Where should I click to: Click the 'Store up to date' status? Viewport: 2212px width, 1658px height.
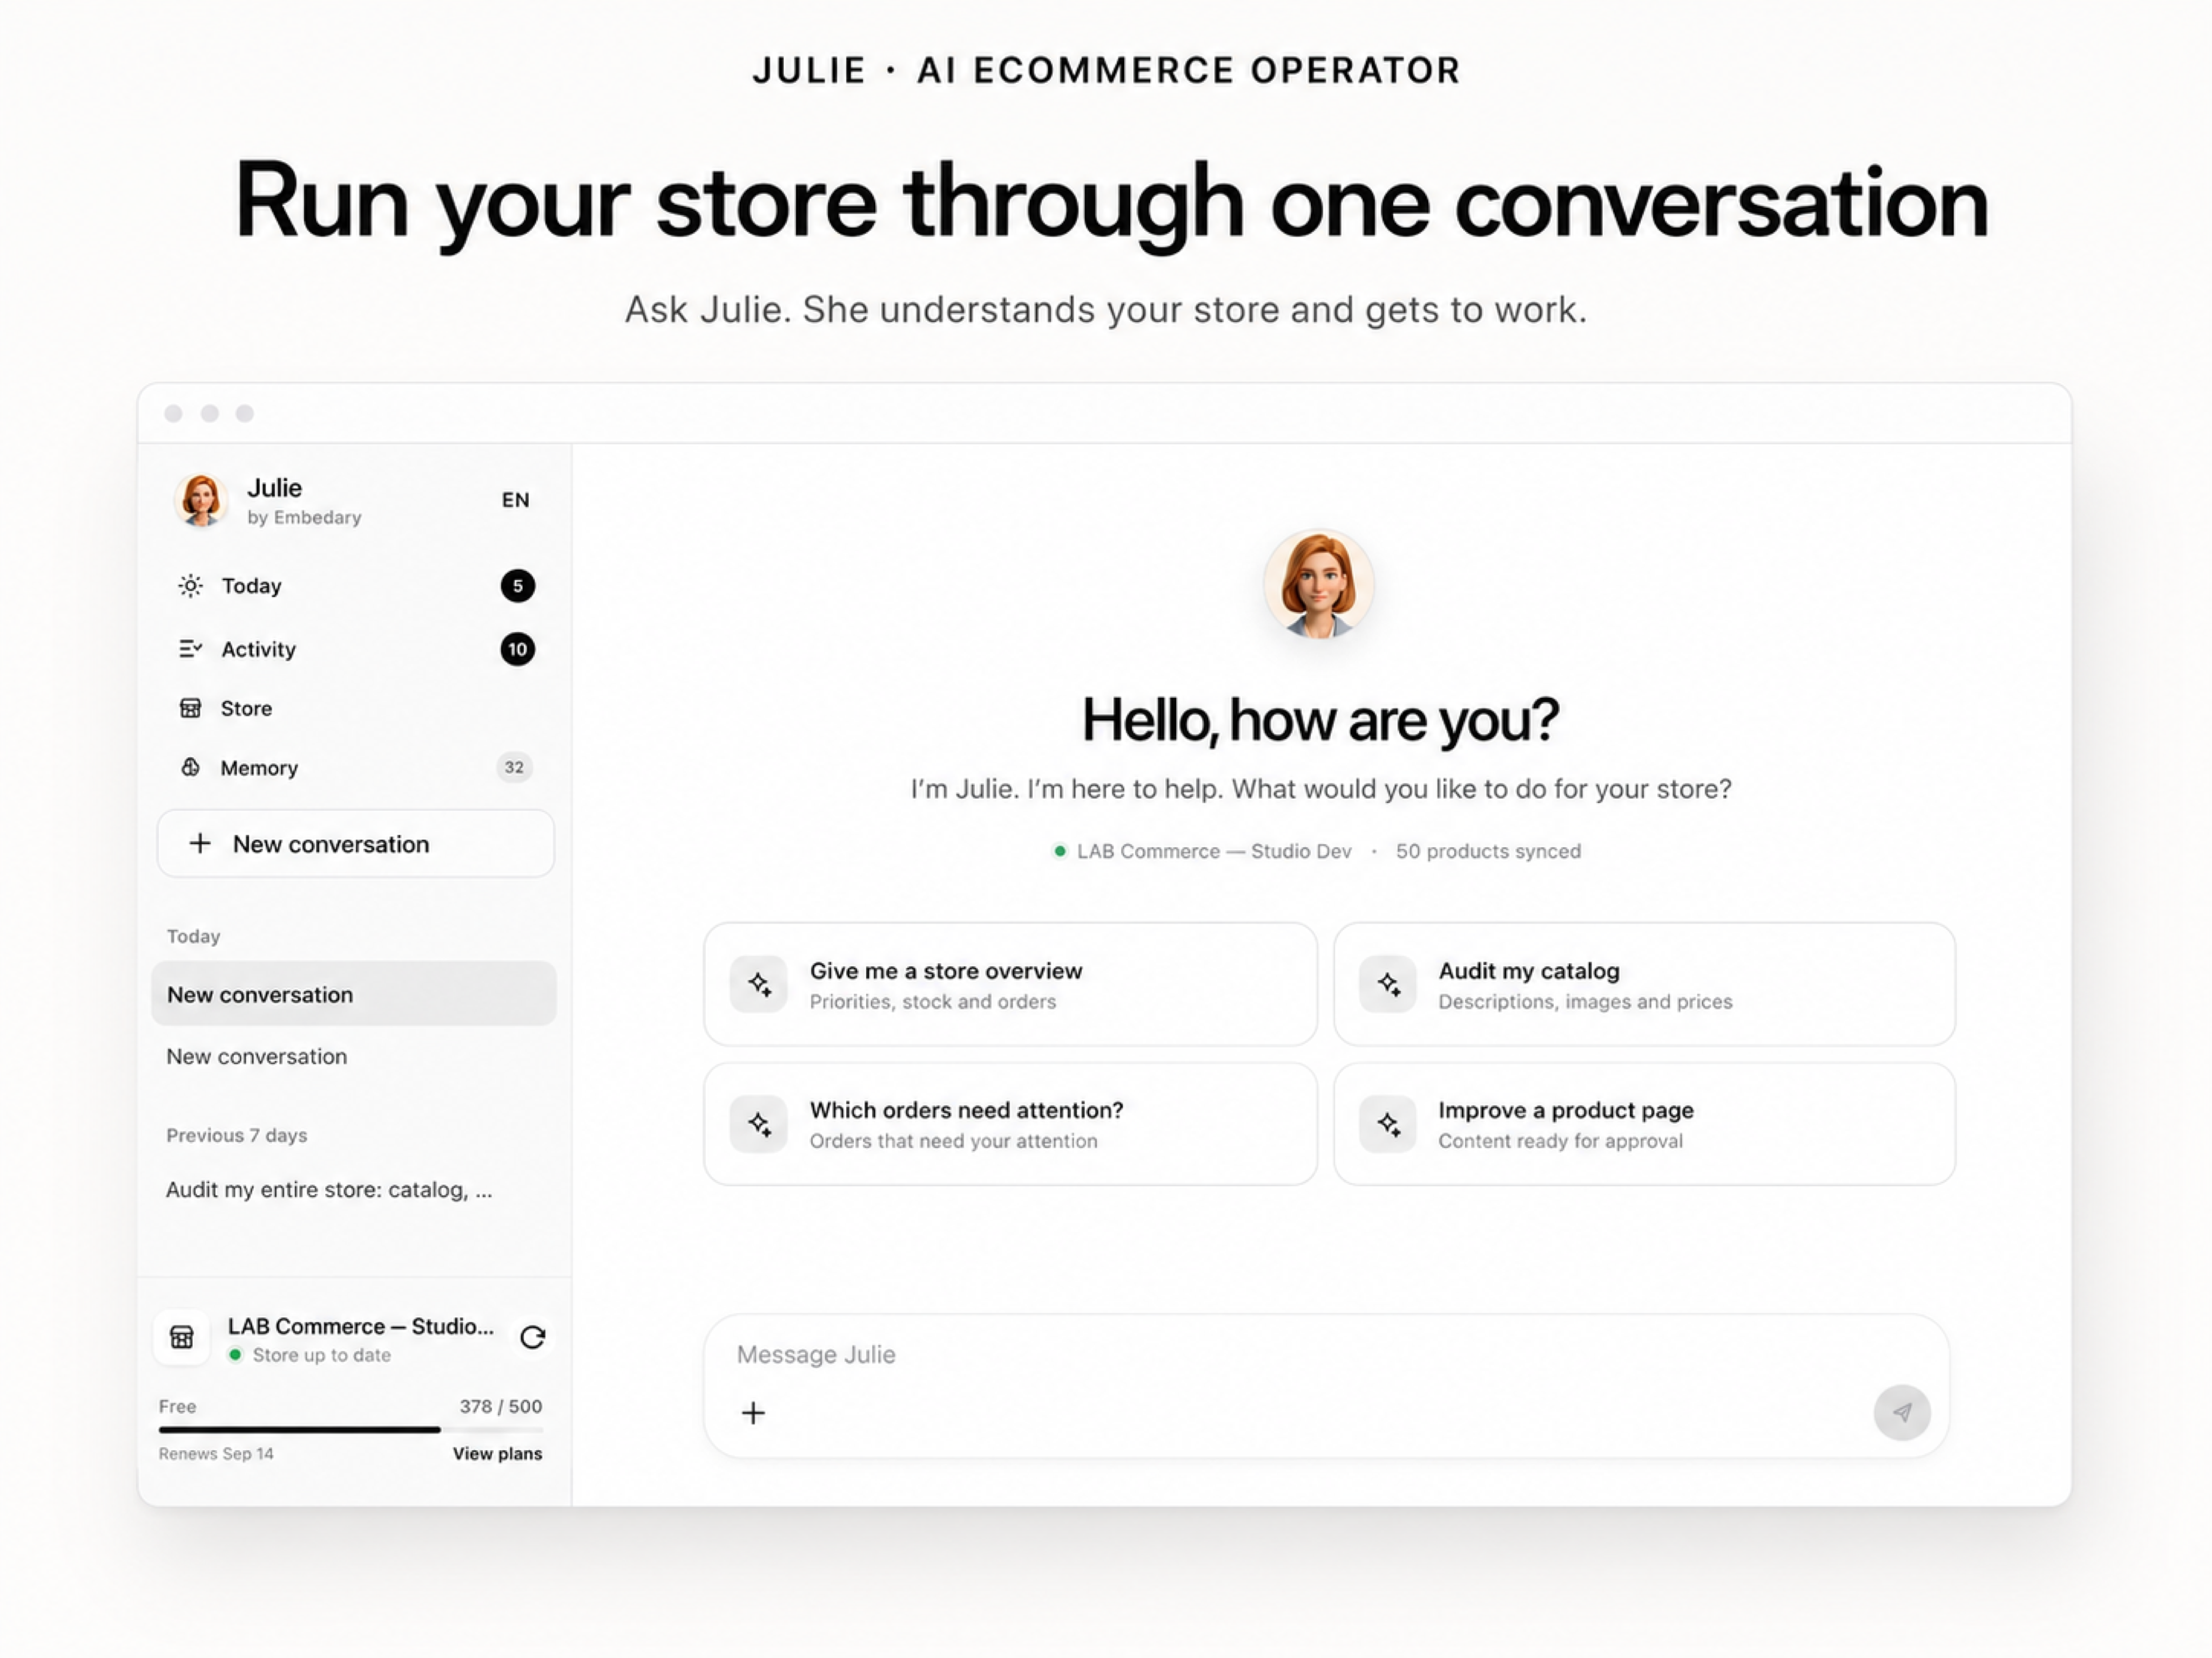321,1355
